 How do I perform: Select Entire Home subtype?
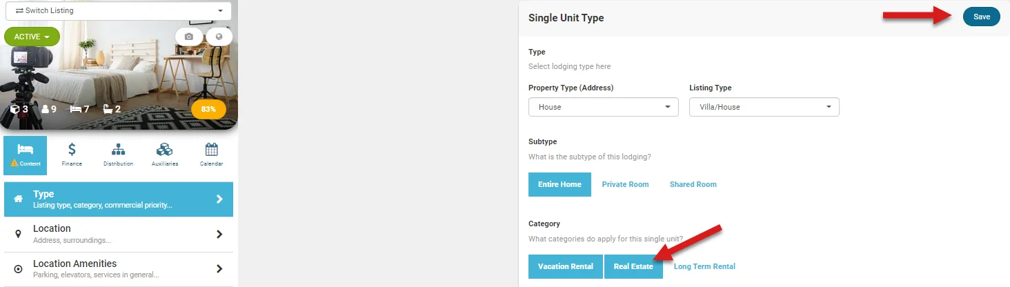(x=560, y=184)
